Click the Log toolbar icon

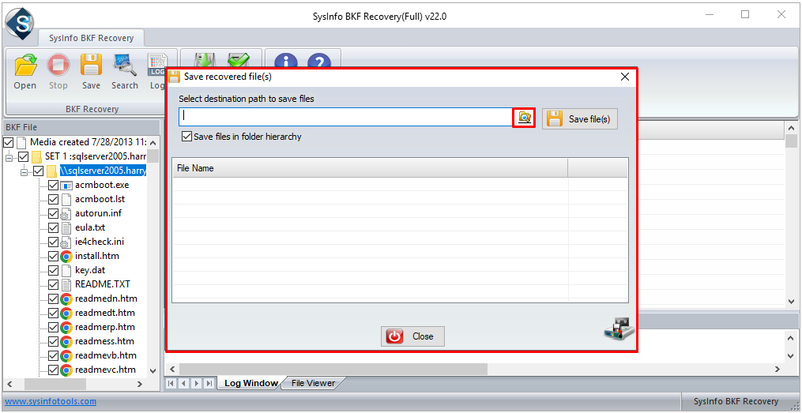click(156, 66)
